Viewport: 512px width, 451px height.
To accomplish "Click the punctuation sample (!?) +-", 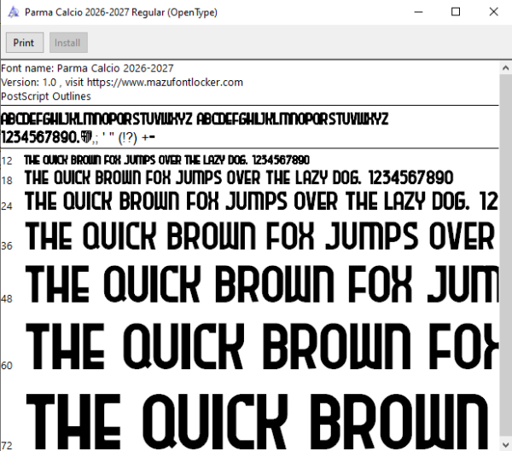I will [137, 138].
